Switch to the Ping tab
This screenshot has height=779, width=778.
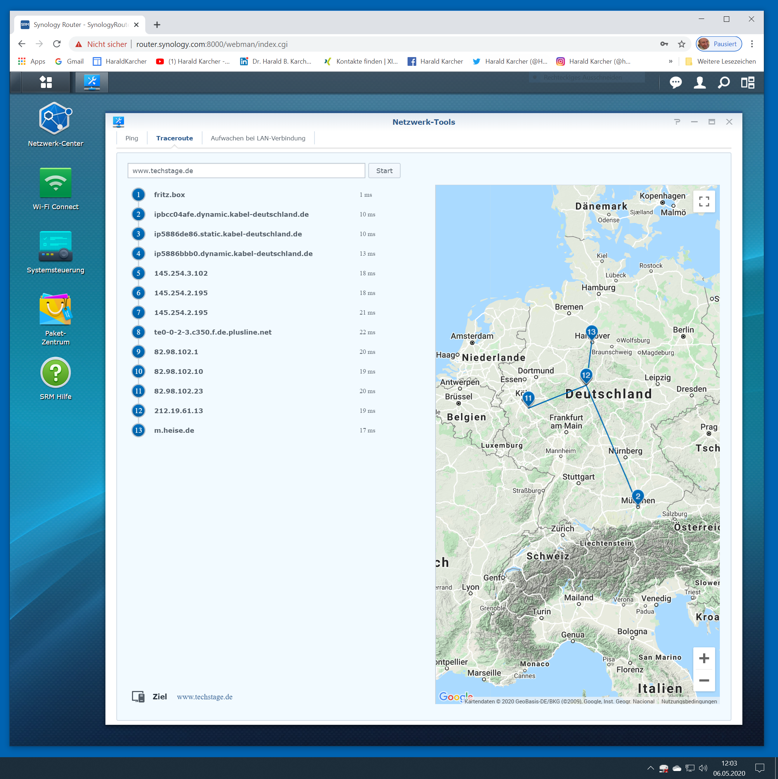[131, 138]
